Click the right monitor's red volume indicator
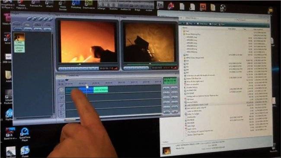Screen dimensions: 281x158 pos(175,68)
